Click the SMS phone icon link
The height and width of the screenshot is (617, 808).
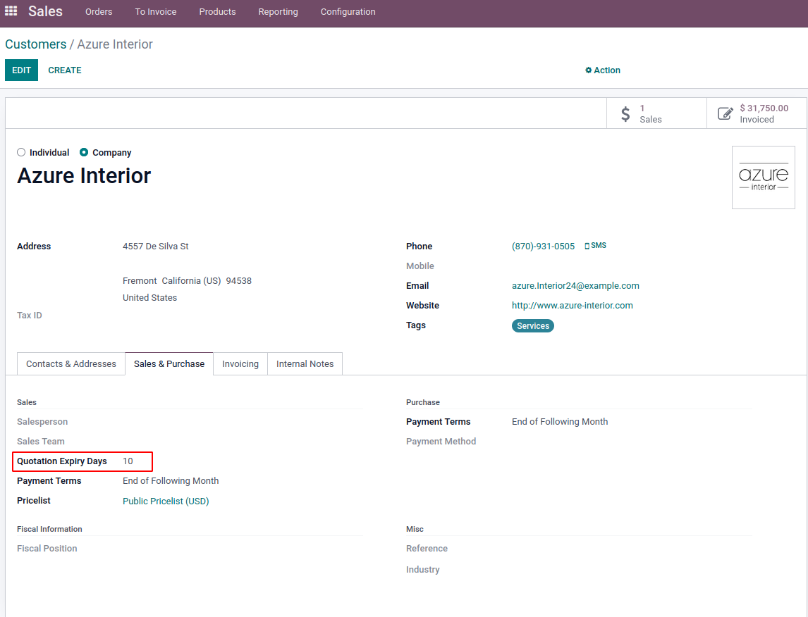tap(595, 246)
